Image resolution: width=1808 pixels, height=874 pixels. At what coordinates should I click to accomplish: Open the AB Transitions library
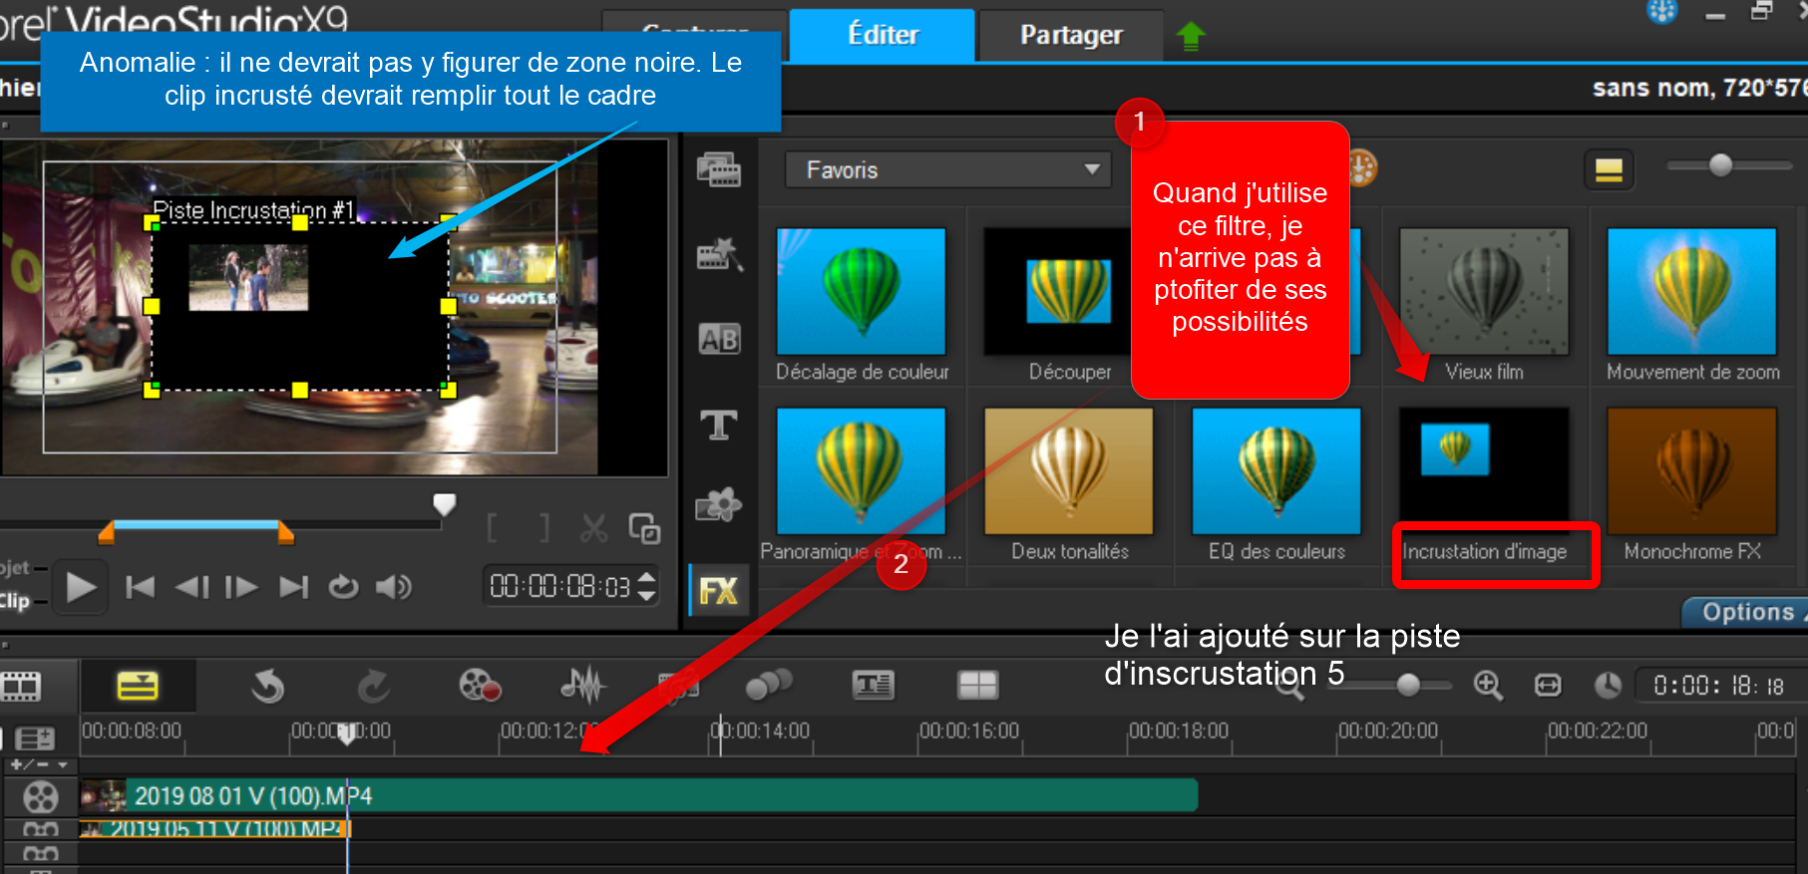(x=719, y=340)
